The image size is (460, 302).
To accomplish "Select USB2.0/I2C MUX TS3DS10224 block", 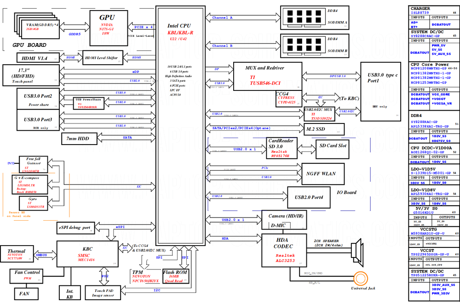I will (x=319, y=114).
